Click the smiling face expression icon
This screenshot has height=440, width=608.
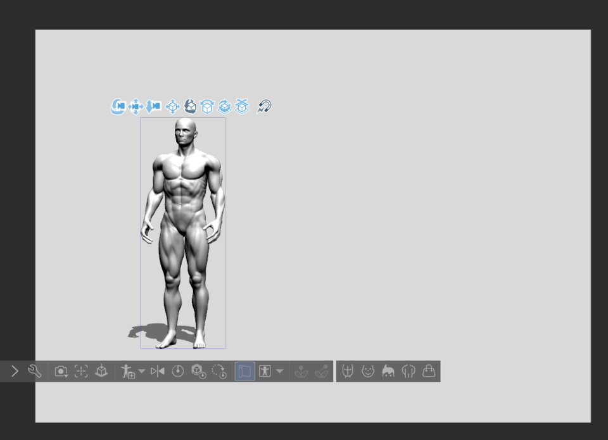(367, 372)
